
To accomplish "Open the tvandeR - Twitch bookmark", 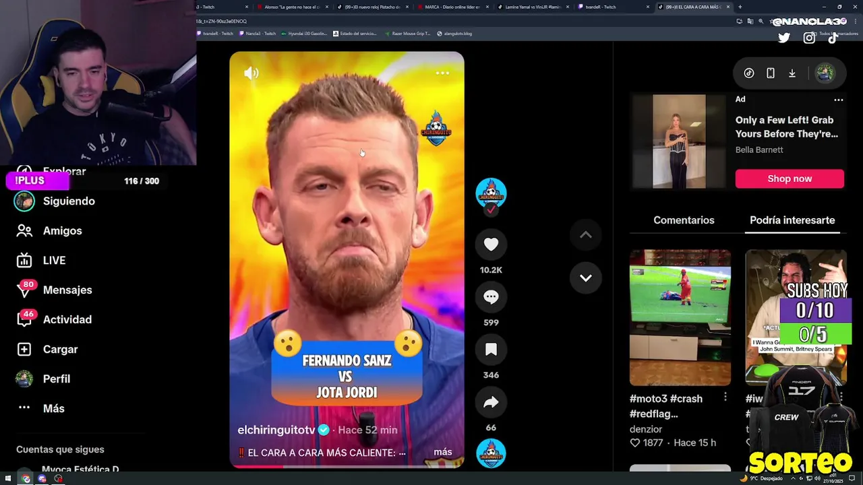I will tap(214, 33).
